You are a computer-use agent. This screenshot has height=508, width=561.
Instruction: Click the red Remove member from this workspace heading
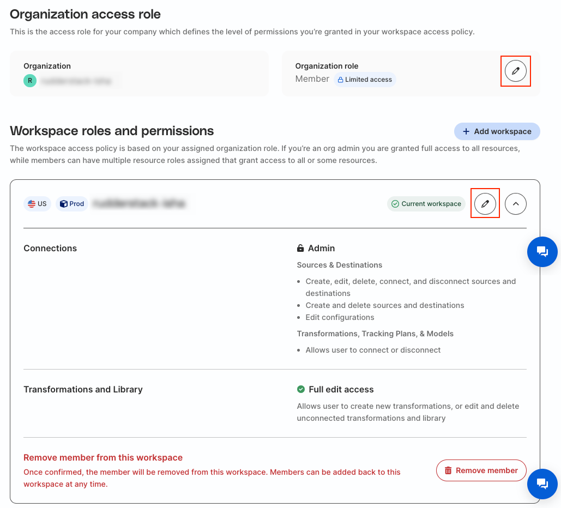(103, 457)
